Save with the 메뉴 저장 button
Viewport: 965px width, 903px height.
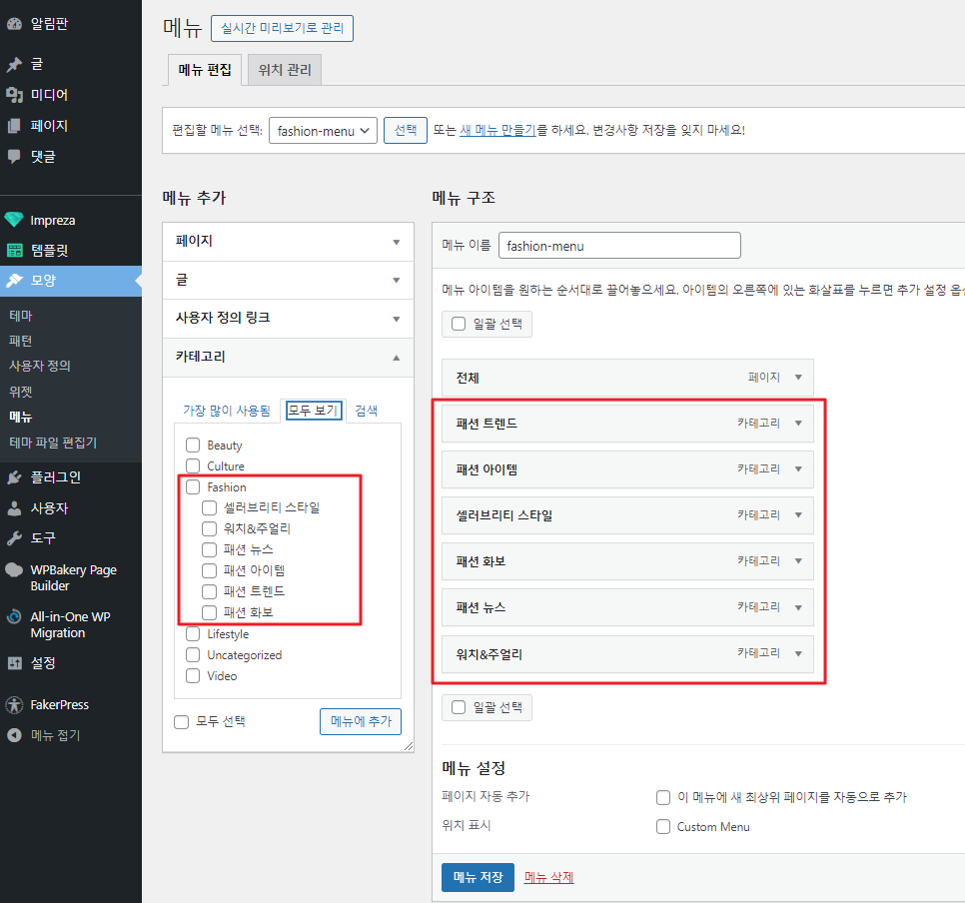(x=478, y=877)
